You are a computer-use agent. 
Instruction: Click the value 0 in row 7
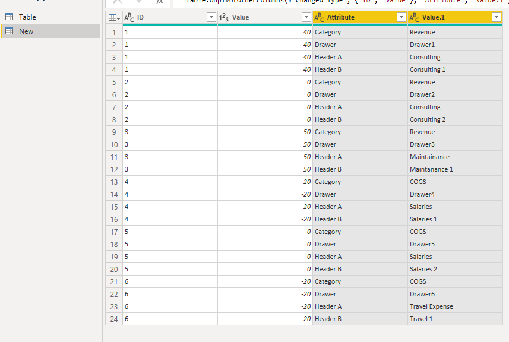[x=265, y=107]
